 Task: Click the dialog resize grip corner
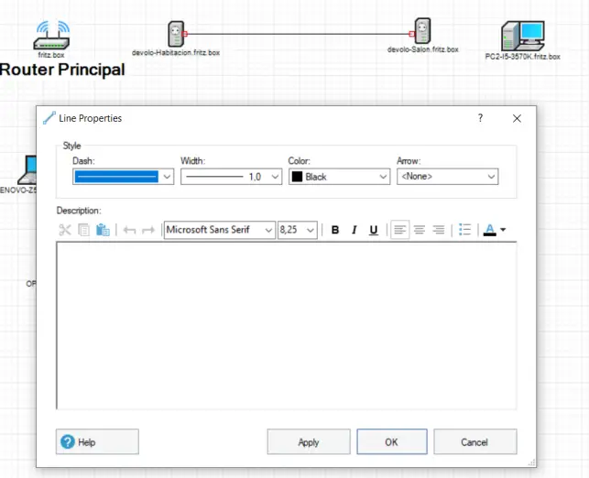(532, 463)
